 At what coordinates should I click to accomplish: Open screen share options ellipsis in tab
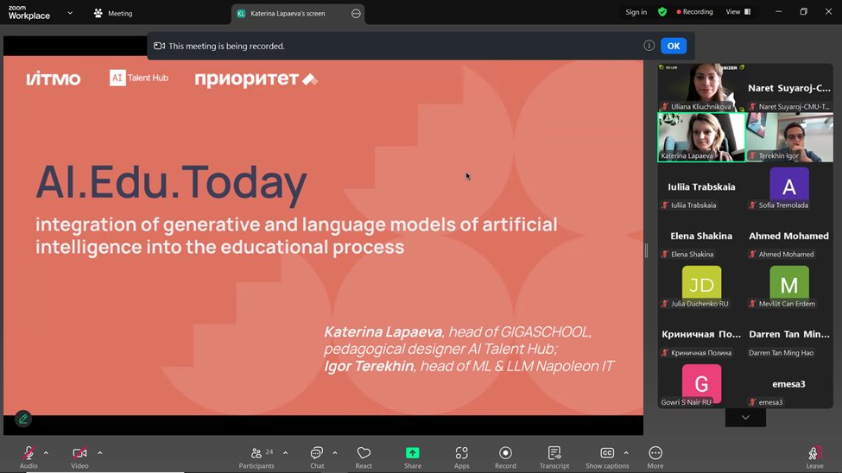tap(356, 14)
